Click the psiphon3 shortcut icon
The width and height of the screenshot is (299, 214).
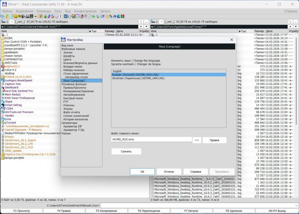click(x=3, y=66)
